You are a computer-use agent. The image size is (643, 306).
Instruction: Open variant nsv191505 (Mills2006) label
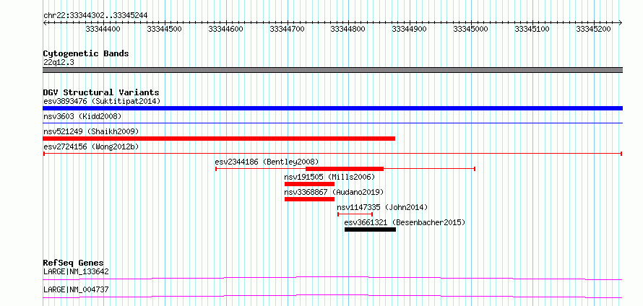(329, 177)
